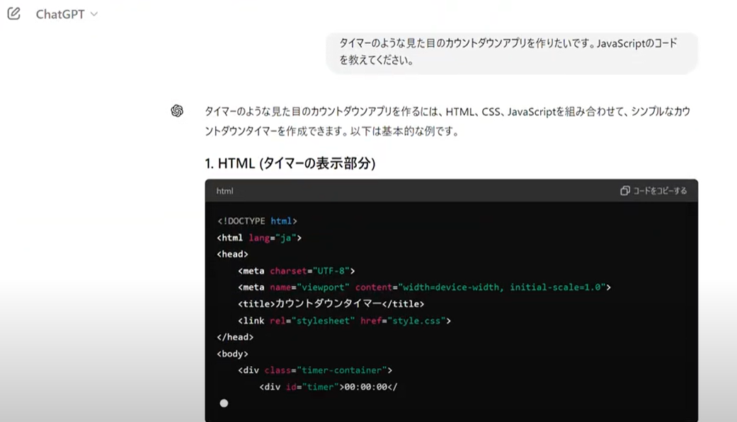Click the white streaming dot indicator

click(x=224, y=403)
